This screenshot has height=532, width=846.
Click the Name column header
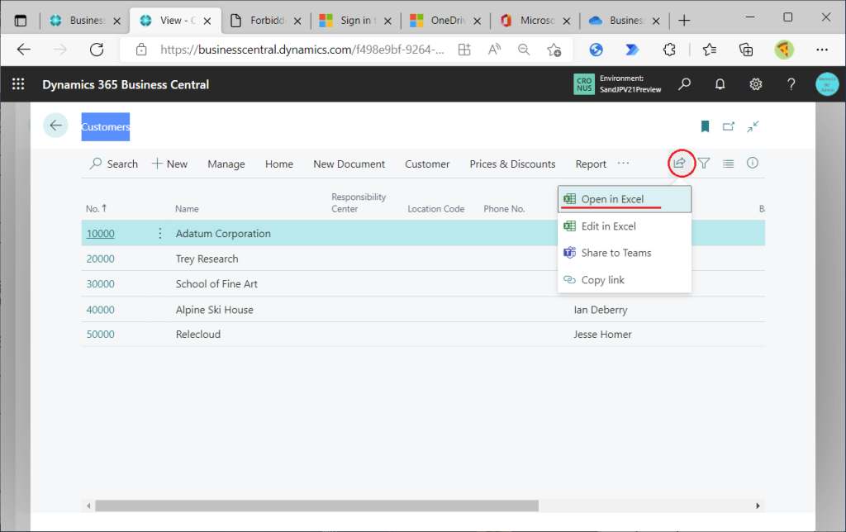[x=187, y=209]
